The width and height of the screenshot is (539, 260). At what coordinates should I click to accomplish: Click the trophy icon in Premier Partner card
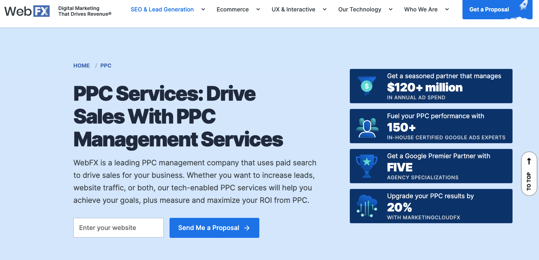(367, 166)
